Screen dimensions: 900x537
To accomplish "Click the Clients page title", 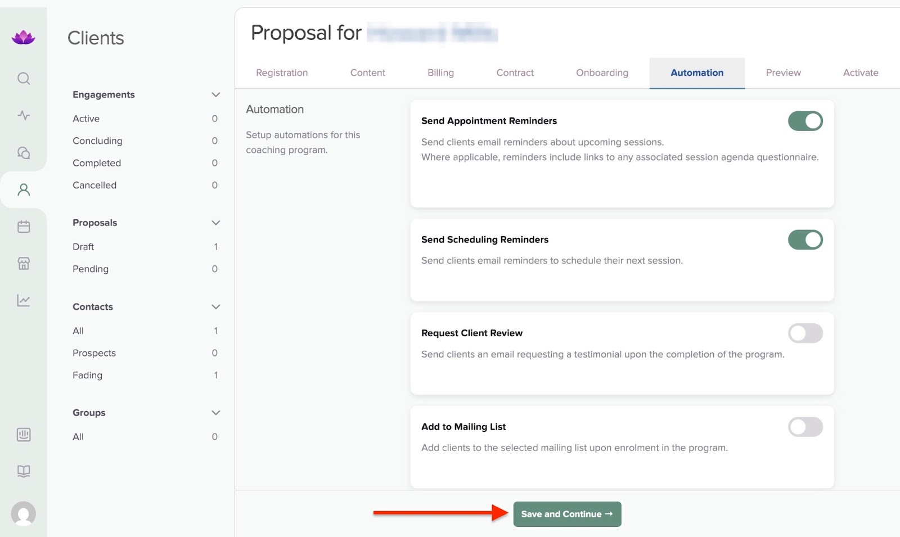I will click(x=96, y=38).
